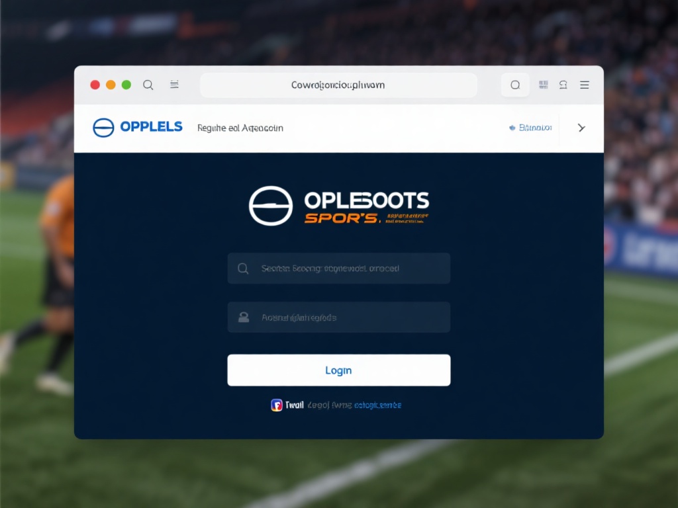Click the colorful F icon below Login
The image size is (678, 508).
(277, 405)
